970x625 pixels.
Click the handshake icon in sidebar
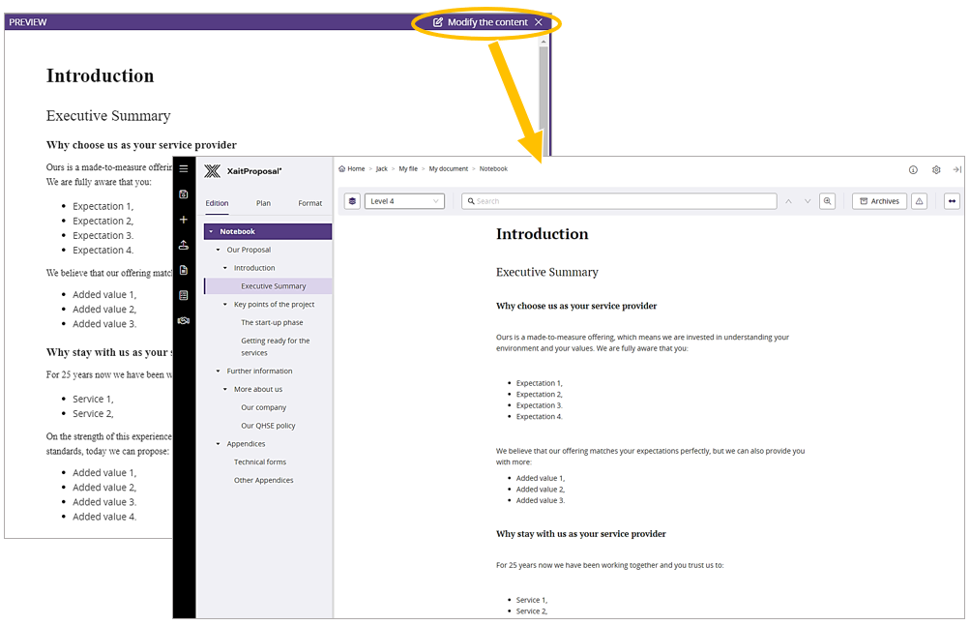pos(184,320)
